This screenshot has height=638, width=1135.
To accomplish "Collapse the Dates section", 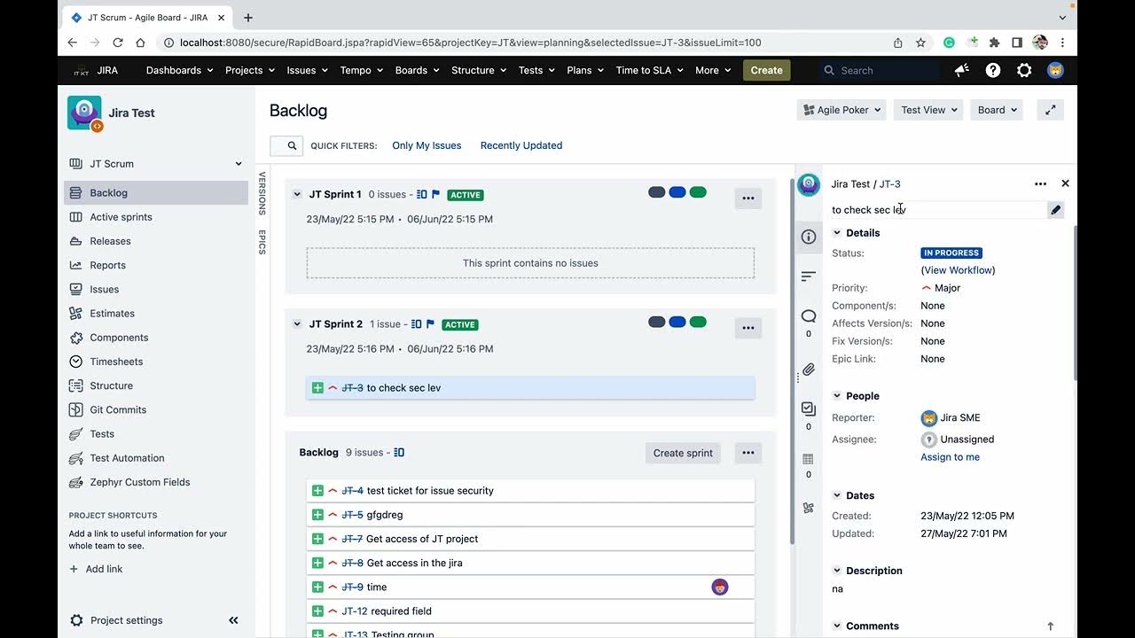I will tap(836, 495).
